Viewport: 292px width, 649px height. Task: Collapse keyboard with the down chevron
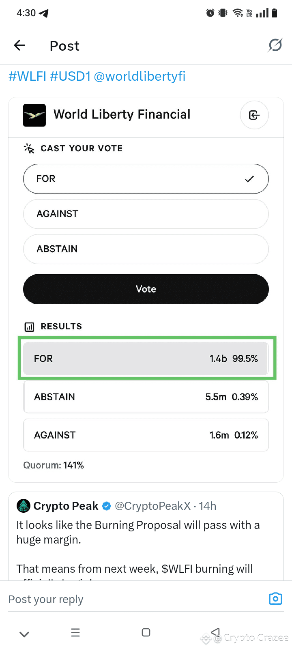(x=24, y=634)
